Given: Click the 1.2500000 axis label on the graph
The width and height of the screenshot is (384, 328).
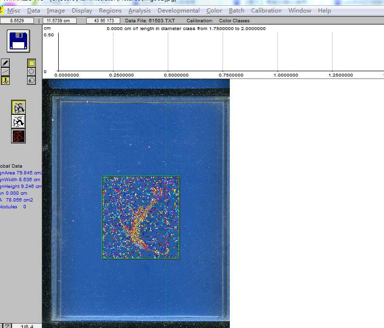Looking at the screenshot, I should pyautogui.click(x=341, y=75).
